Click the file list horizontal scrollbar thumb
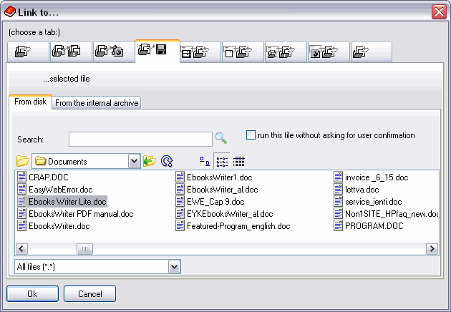Image resolution: width=451 pixels, height=312 pixels. [85, 248]
